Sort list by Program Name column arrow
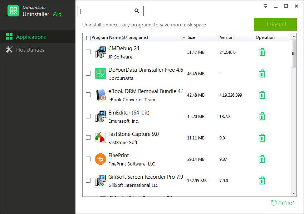This screenshot has width=304, height=214. pos(184,37)
